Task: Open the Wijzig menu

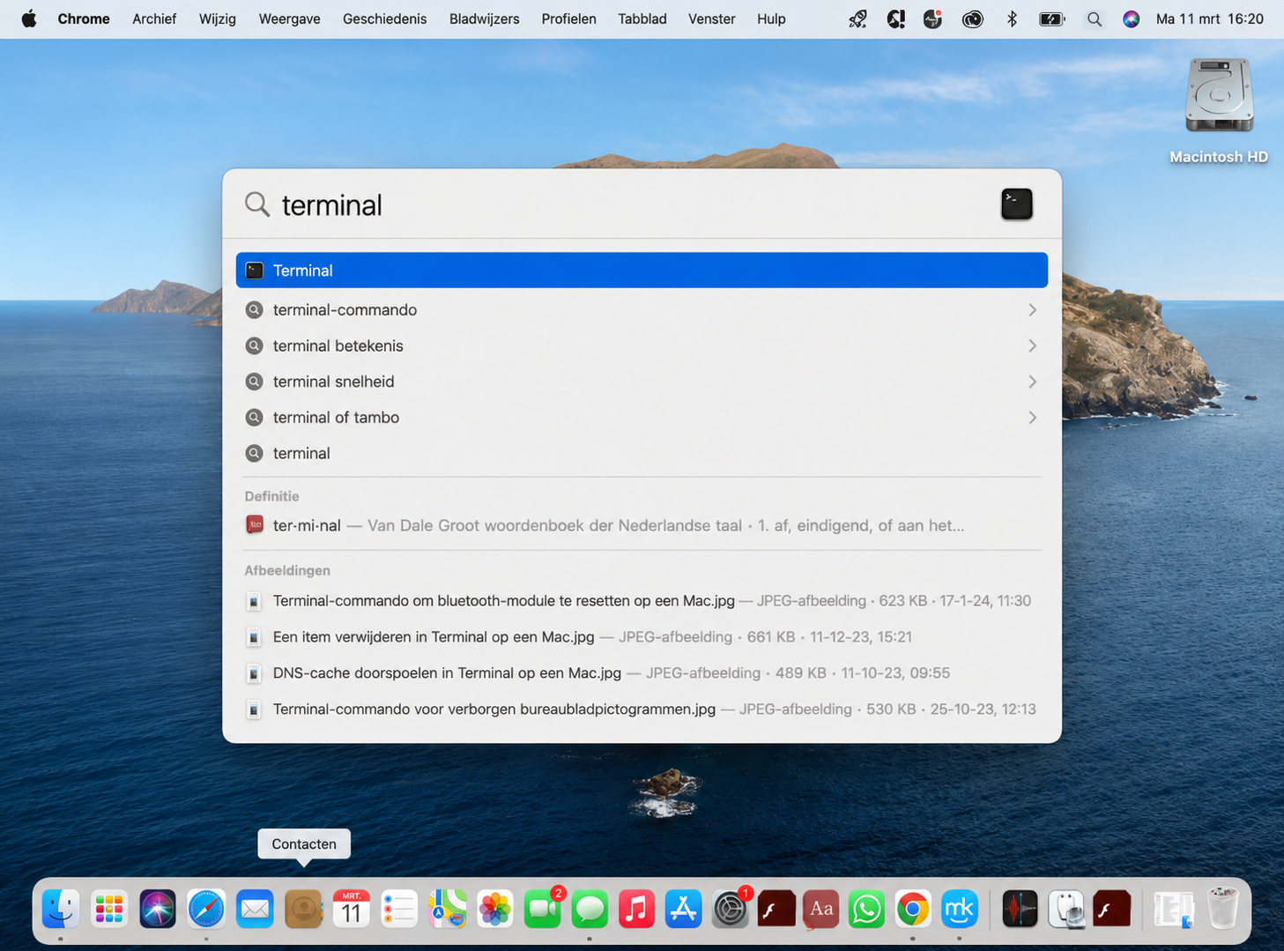Action: [217, 19]
